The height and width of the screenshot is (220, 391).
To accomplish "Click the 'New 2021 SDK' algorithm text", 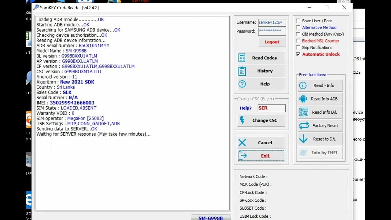I will (77, 82).
